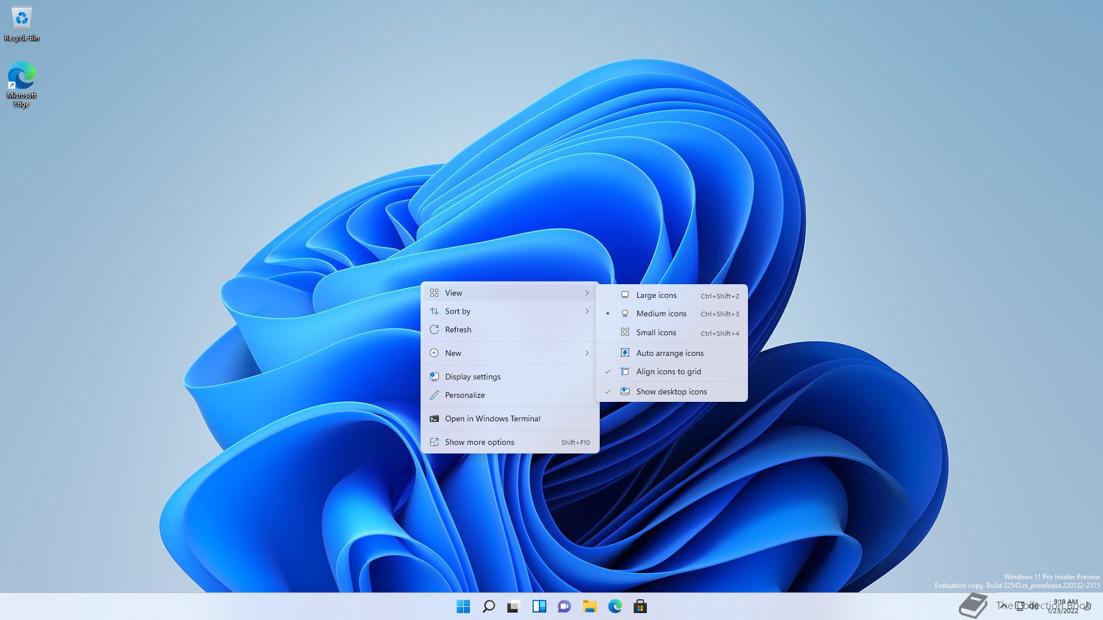Open Display settings
Screen dimensions: 1103x620
(x=510, y=377)
